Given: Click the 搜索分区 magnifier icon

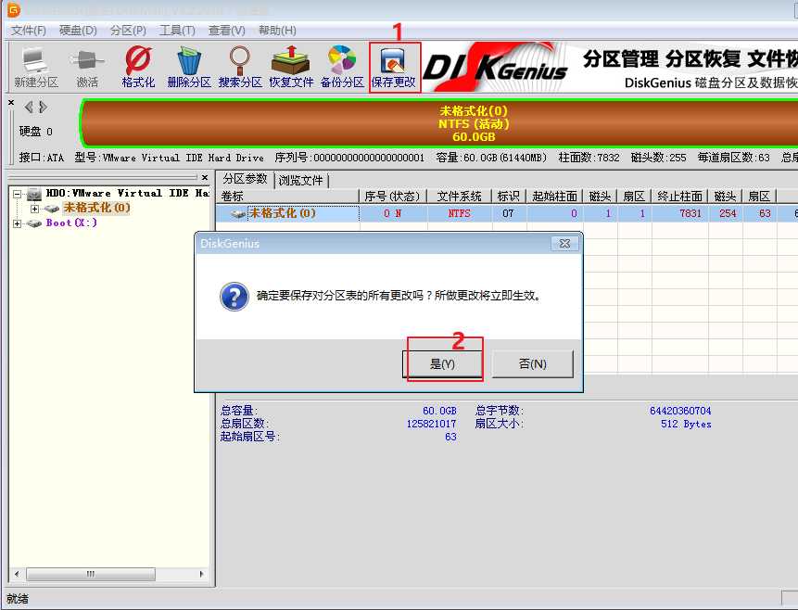Looking at the screenshot, I should 240,68.
